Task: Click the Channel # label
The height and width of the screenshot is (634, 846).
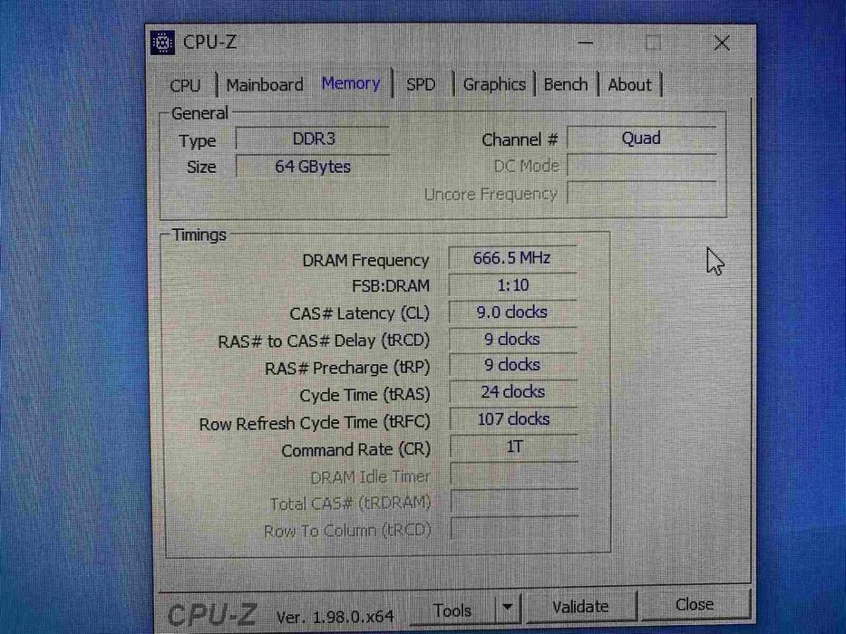Action: point(520,139)
